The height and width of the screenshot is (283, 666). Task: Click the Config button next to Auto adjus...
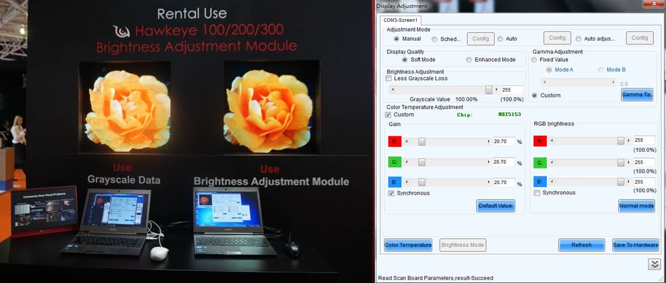click(640, 38)
